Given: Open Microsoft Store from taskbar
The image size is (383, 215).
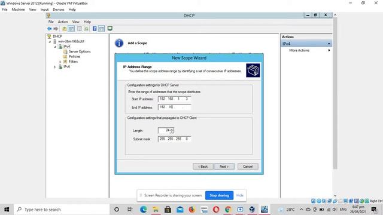Looking at the screenshot, I should [x=168, y=210].
